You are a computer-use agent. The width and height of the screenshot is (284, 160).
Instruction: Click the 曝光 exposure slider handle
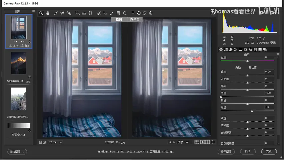247,75
